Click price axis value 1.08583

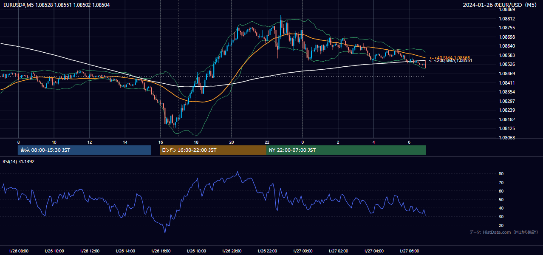tap(507, 55)
